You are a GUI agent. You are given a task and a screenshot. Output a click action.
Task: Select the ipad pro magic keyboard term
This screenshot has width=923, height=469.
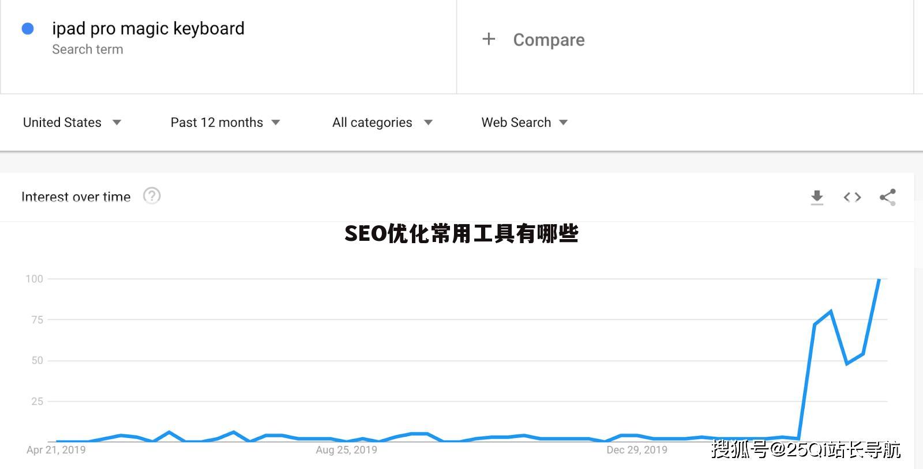(x=148, y=28)
